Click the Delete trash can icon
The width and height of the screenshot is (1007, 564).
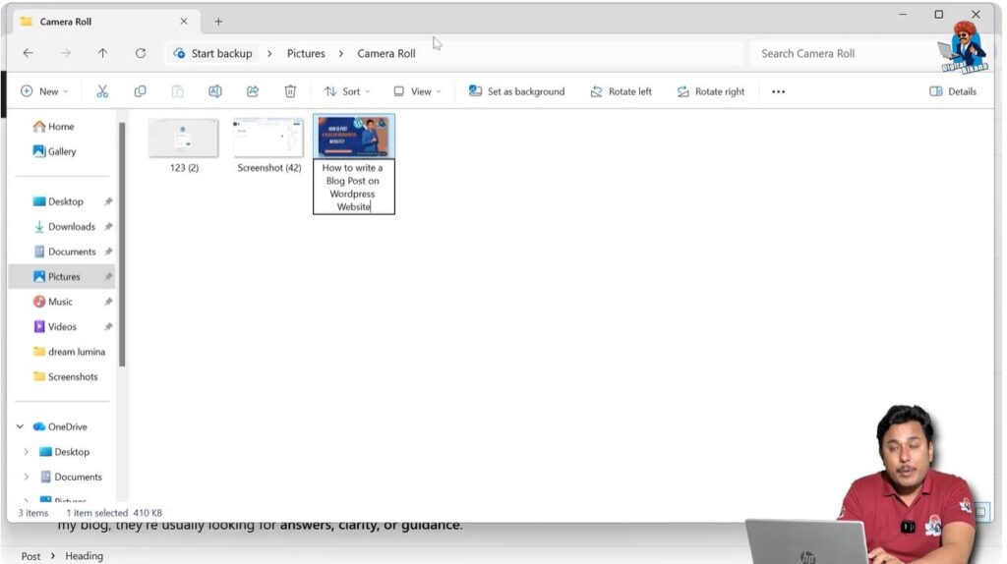[x=290, y=91]
